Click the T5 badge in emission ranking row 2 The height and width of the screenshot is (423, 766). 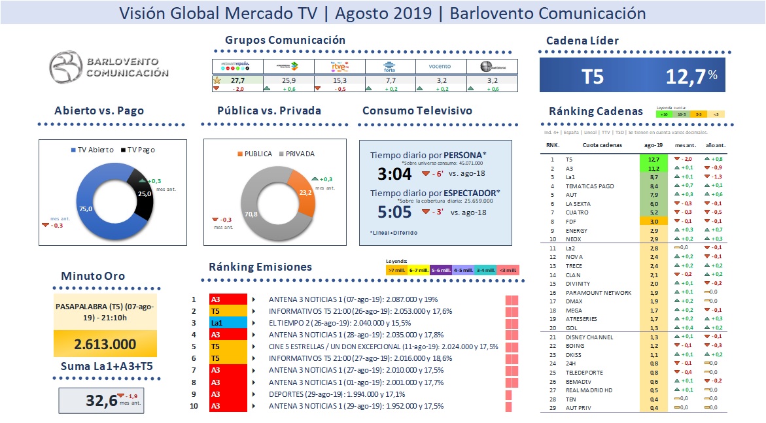(228, 311)
